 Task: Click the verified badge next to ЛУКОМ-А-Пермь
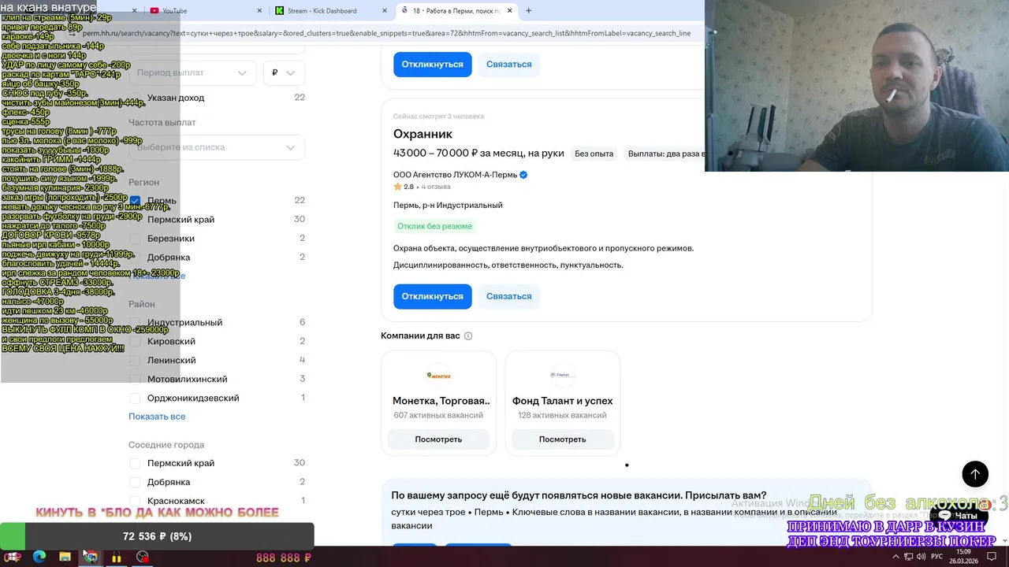pos(523,175)
